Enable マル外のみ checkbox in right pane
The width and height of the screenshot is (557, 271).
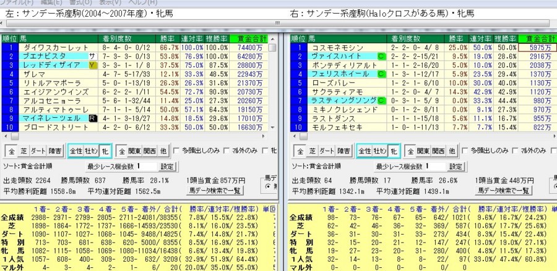(515, 151)
